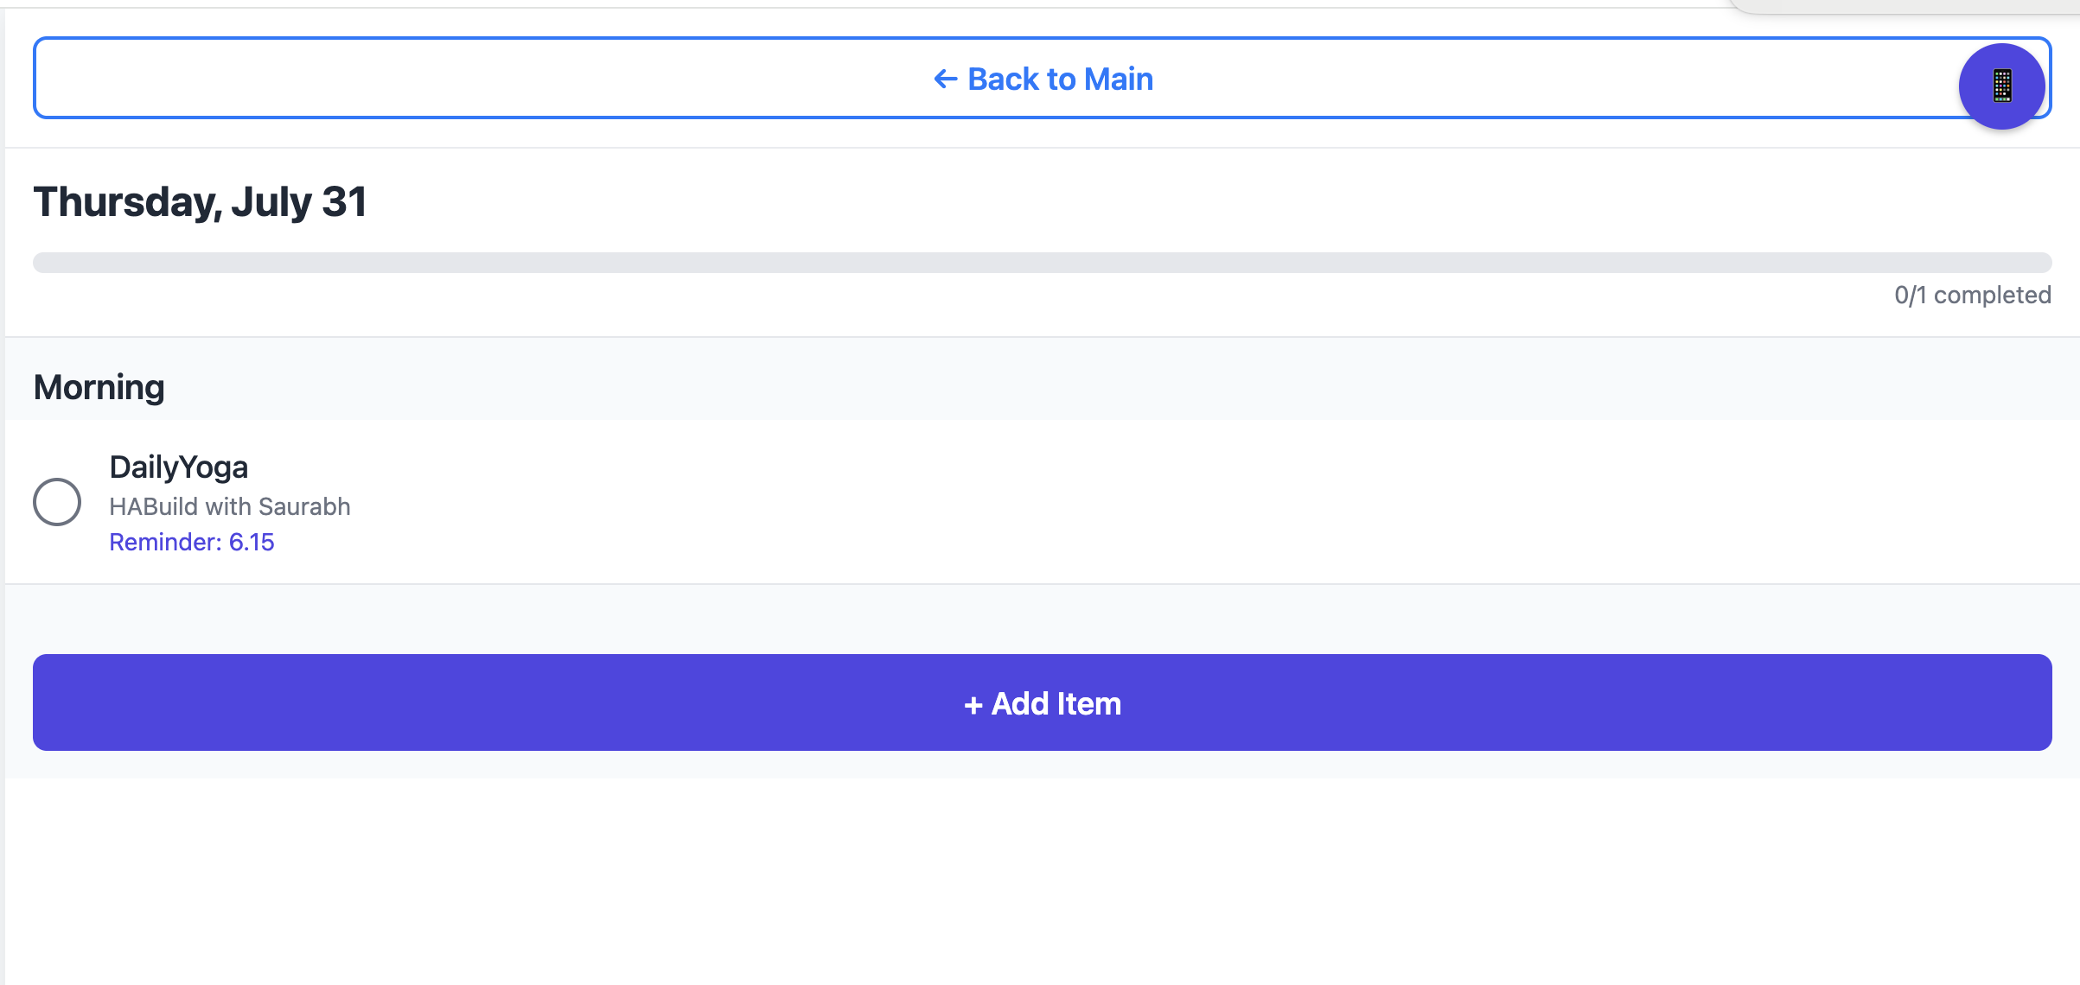This screenshot has width=2080, height=985.
Task: Open the Reminder: 6.15 link
Action: coord(192,543)
